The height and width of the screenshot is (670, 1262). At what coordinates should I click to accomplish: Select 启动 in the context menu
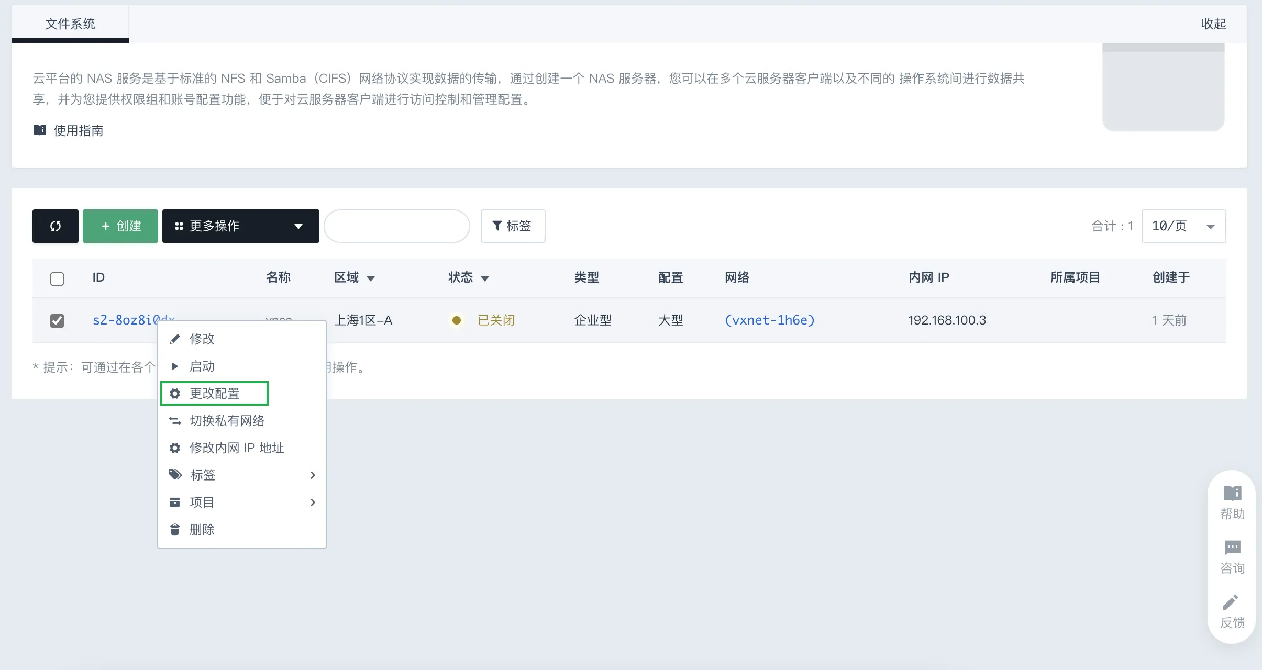[242, 366]
